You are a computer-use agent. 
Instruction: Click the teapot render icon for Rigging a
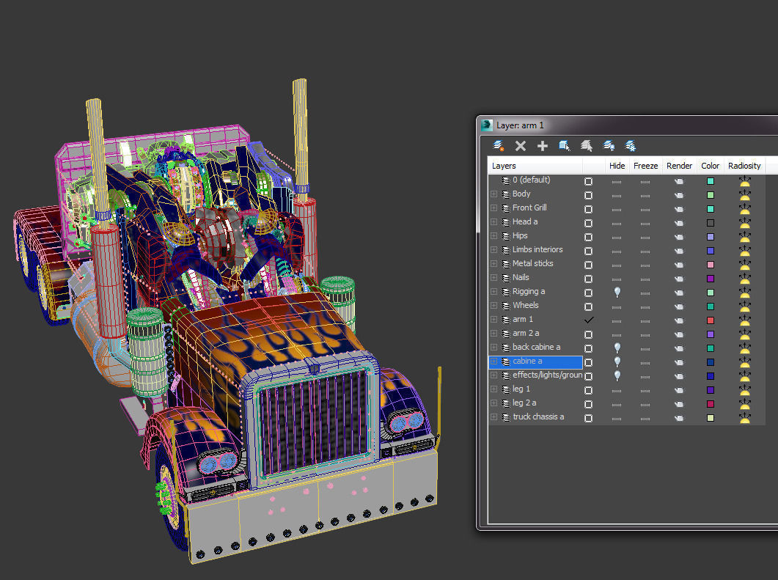tap(679, 293)
